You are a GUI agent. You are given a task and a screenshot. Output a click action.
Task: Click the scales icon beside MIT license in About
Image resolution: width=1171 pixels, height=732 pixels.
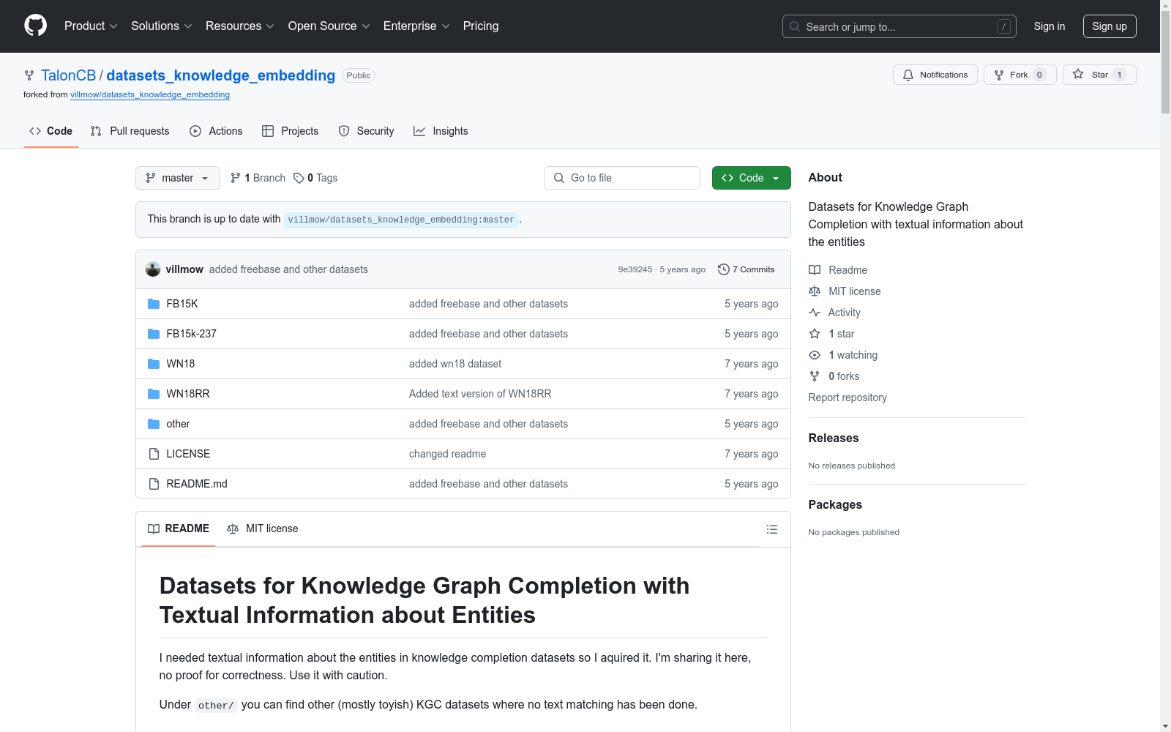point(815,291)
